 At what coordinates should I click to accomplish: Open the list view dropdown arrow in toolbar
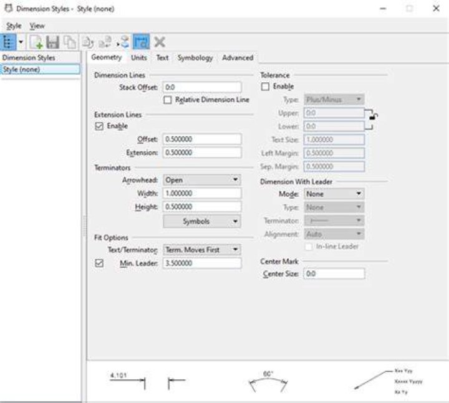(x=21, y=42)
